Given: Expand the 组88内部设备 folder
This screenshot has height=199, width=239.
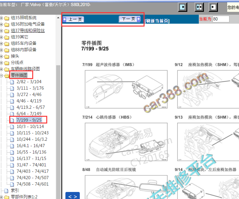Looking at the screenshot, I should click(x=1, y=50).
